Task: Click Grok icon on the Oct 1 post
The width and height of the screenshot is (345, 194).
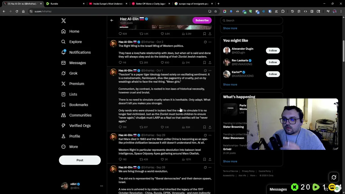Action: click(205, 71)
